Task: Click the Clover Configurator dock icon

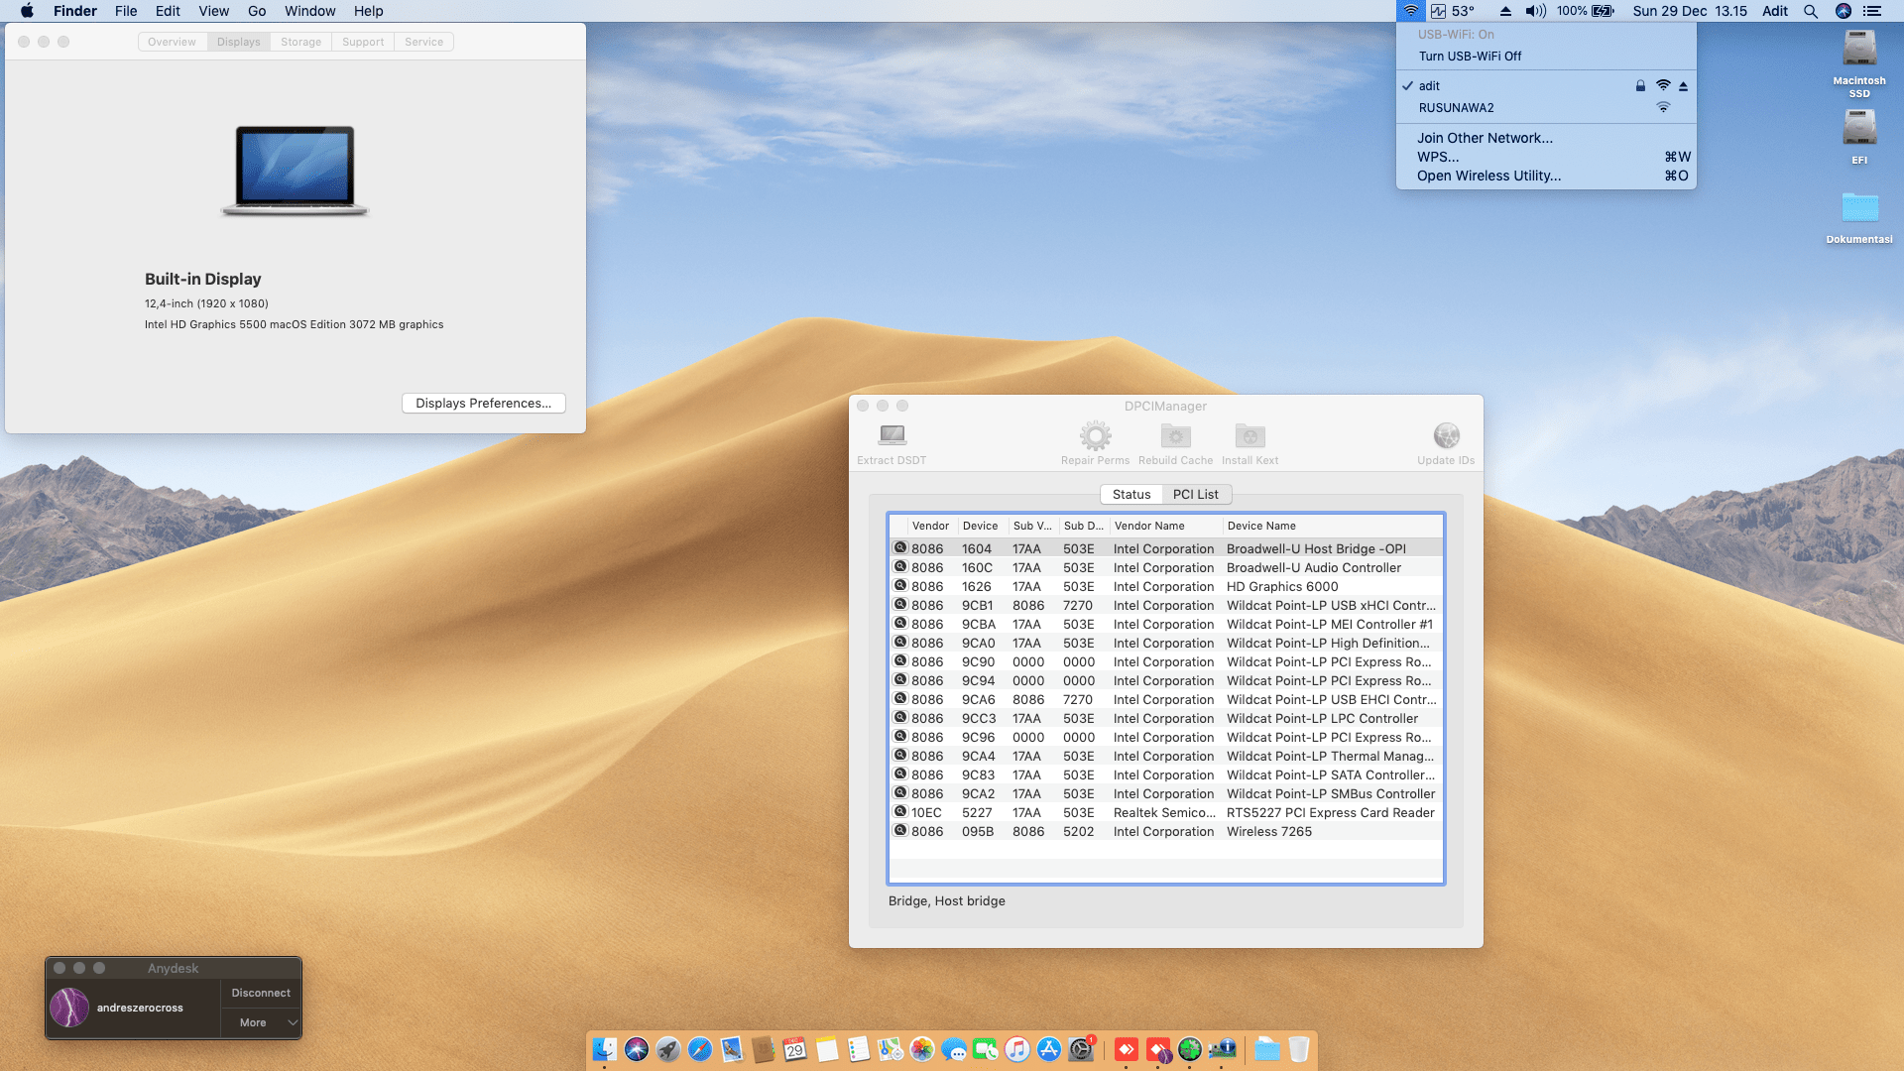Action: click(1190, 1049)
